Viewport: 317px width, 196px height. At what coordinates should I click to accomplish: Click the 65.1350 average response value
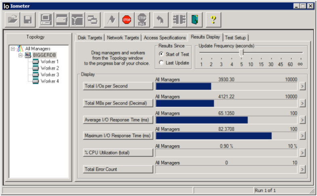[x=226, y=113]
